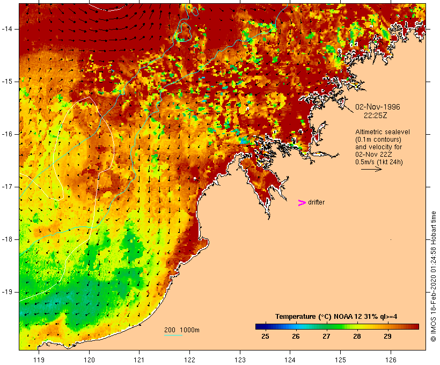Click the longitude axis label '119'

[39, 360]
